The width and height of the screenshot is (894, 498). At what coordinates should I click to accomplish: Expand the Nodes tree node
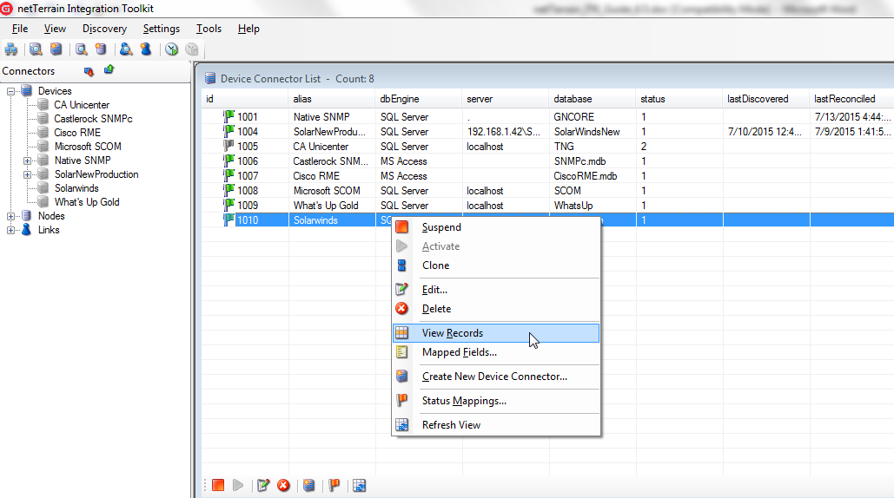(11, 216)
